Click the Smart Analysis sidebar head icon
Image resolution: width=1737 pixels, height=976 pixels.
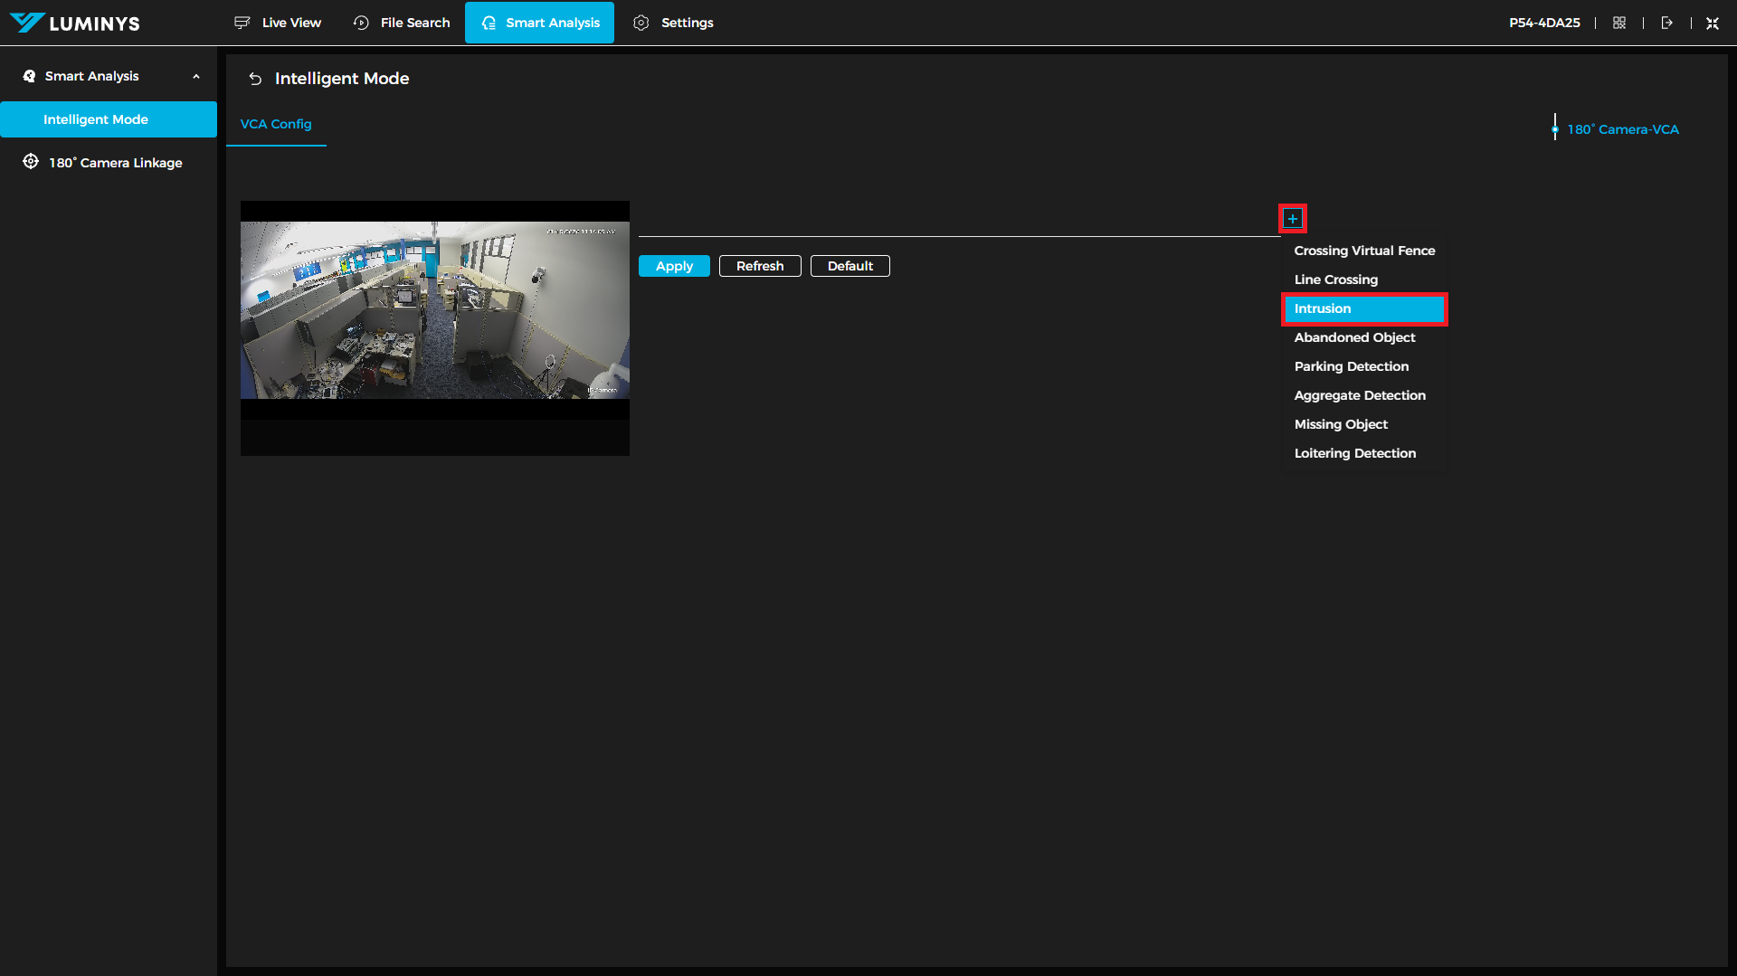pyautogui.click(x=29, y=76)
